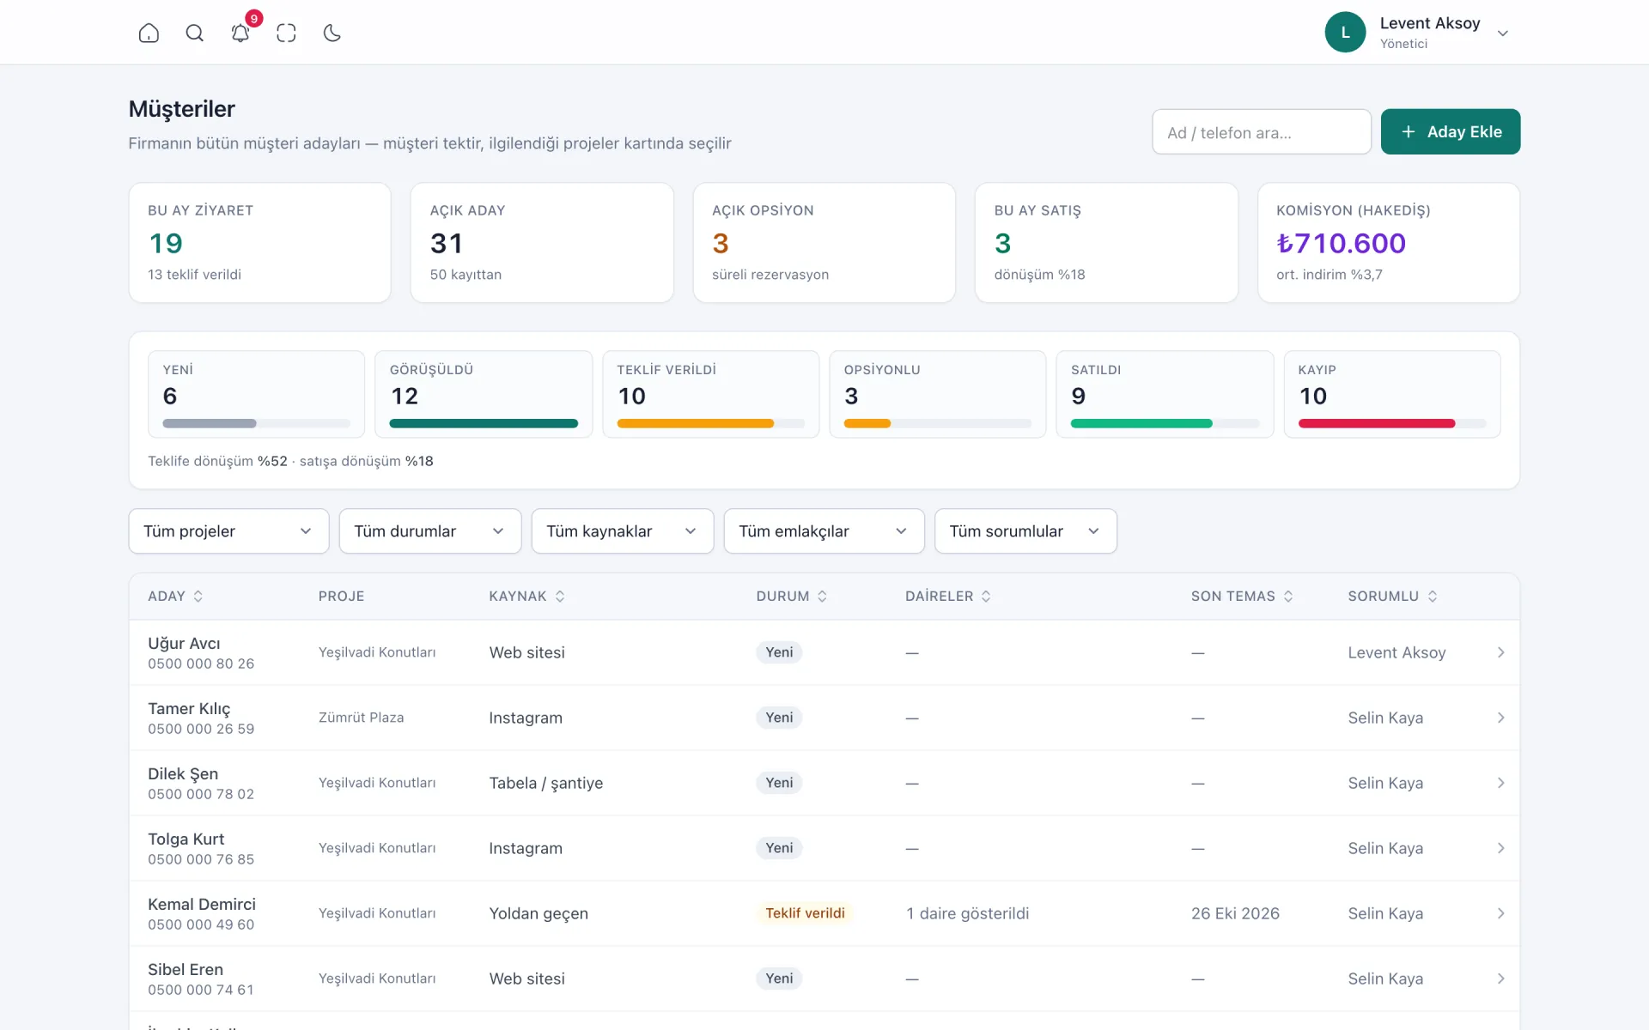Open the Komisyon (Hakediş) card
1649x1030 pixels.
[x=1388, y=242]
